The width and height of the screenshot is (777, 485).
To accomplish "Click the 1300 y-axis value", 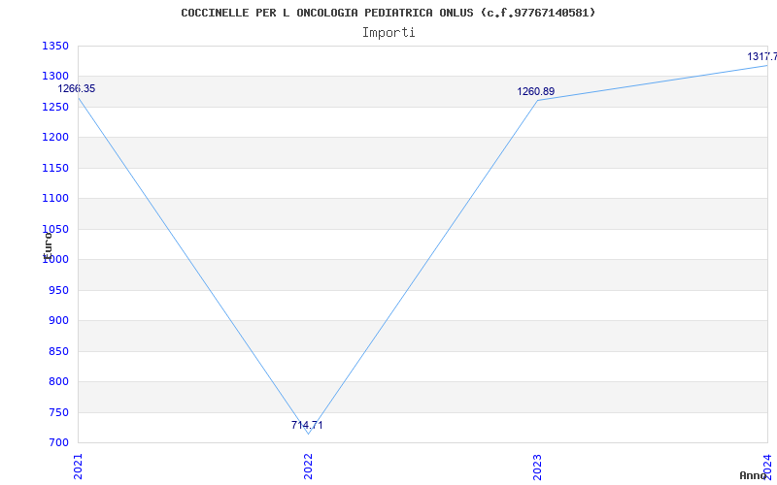I will [x=55, y=77].
